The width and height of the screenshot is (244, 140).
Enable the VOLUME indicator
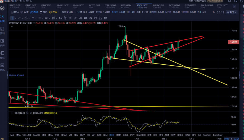coord(27,135)
